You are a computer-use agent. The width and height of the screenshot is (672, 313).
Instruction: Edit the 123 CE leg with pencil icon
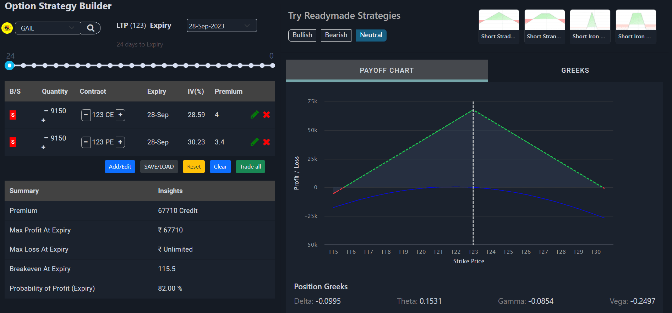[x=255, y=115]
